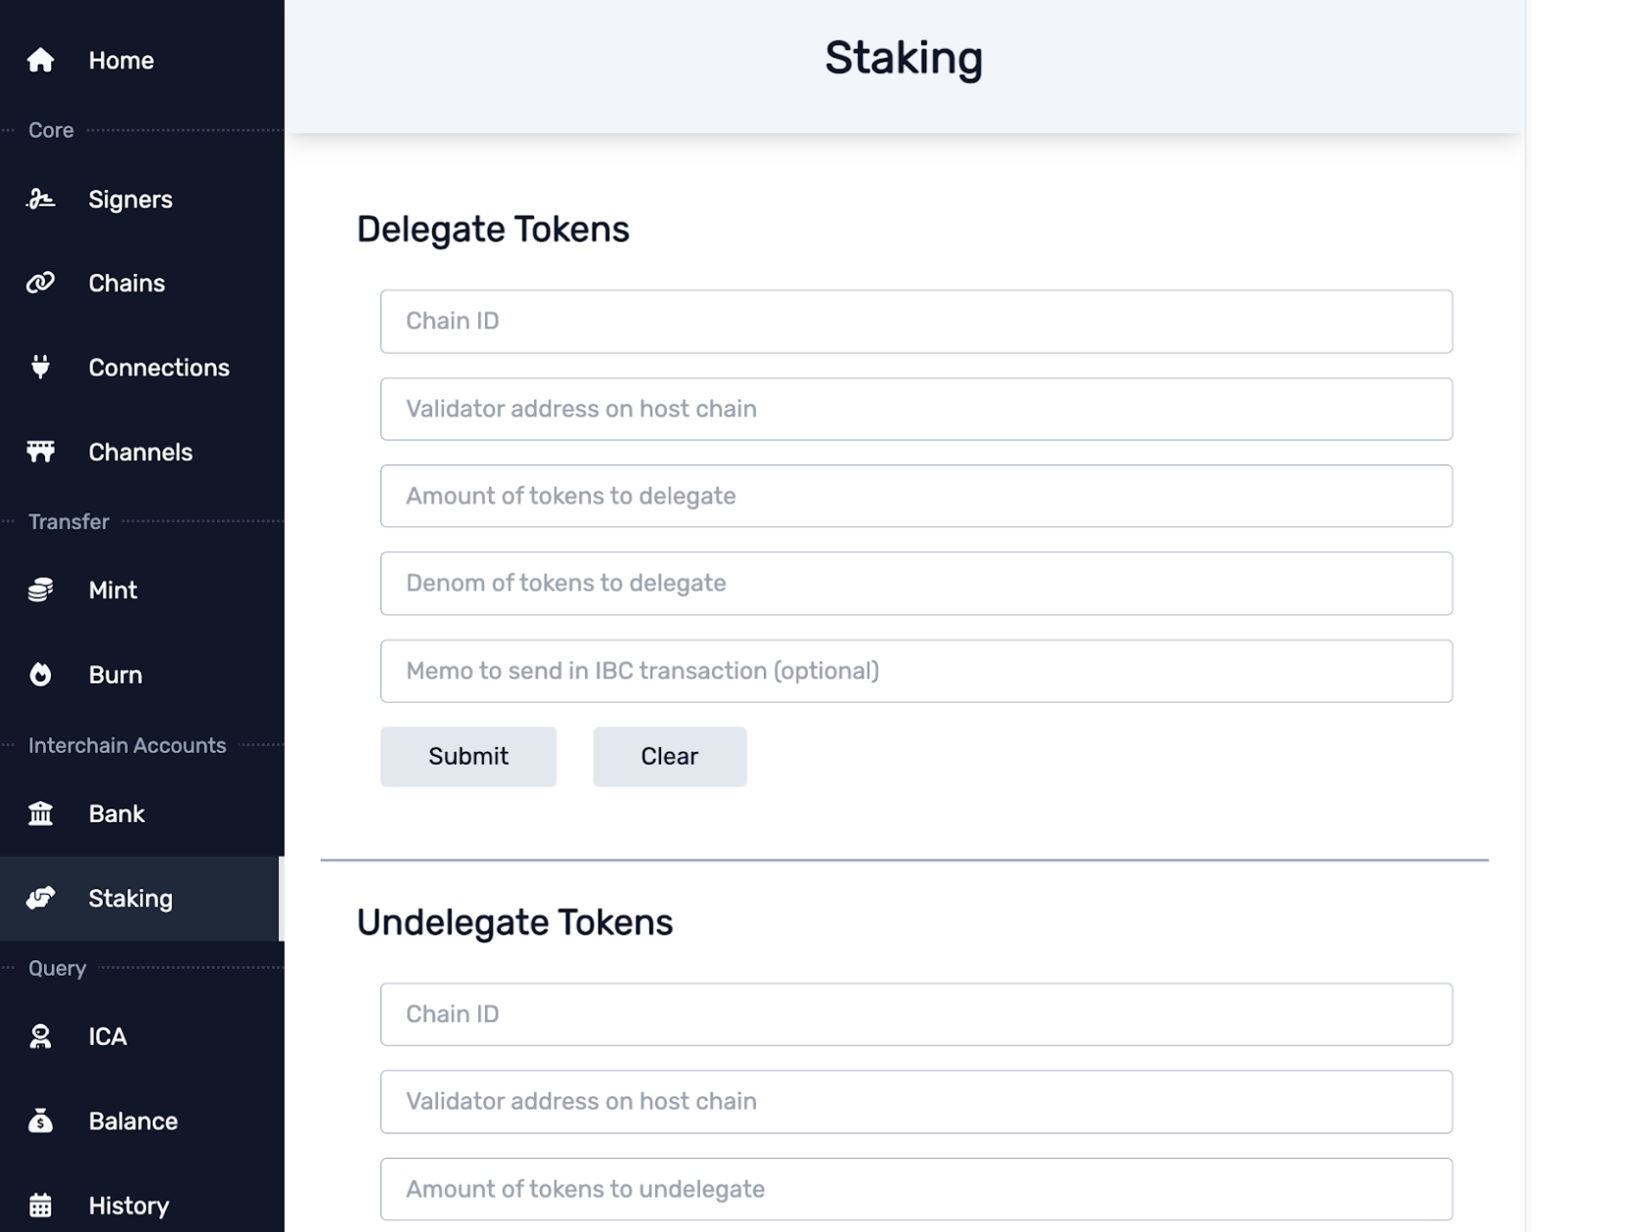
Task: Submit the Delegate Tokens form
Action: [467, 757]
